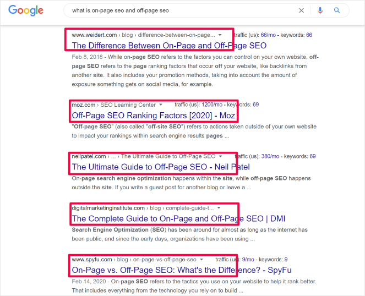The height and width of the screenshot is (296, 365).
Task: Click the snippet text 'exposure something gets on social media'
Action: pos(125,84)
